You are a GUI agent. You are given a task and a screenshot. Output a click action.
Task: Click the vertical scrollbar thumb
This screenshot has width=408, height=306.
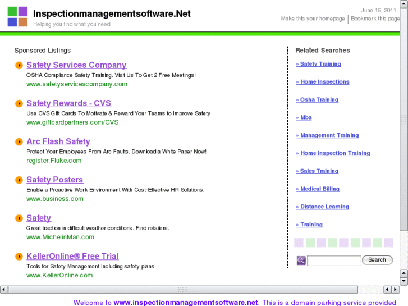tap(404, 120)
